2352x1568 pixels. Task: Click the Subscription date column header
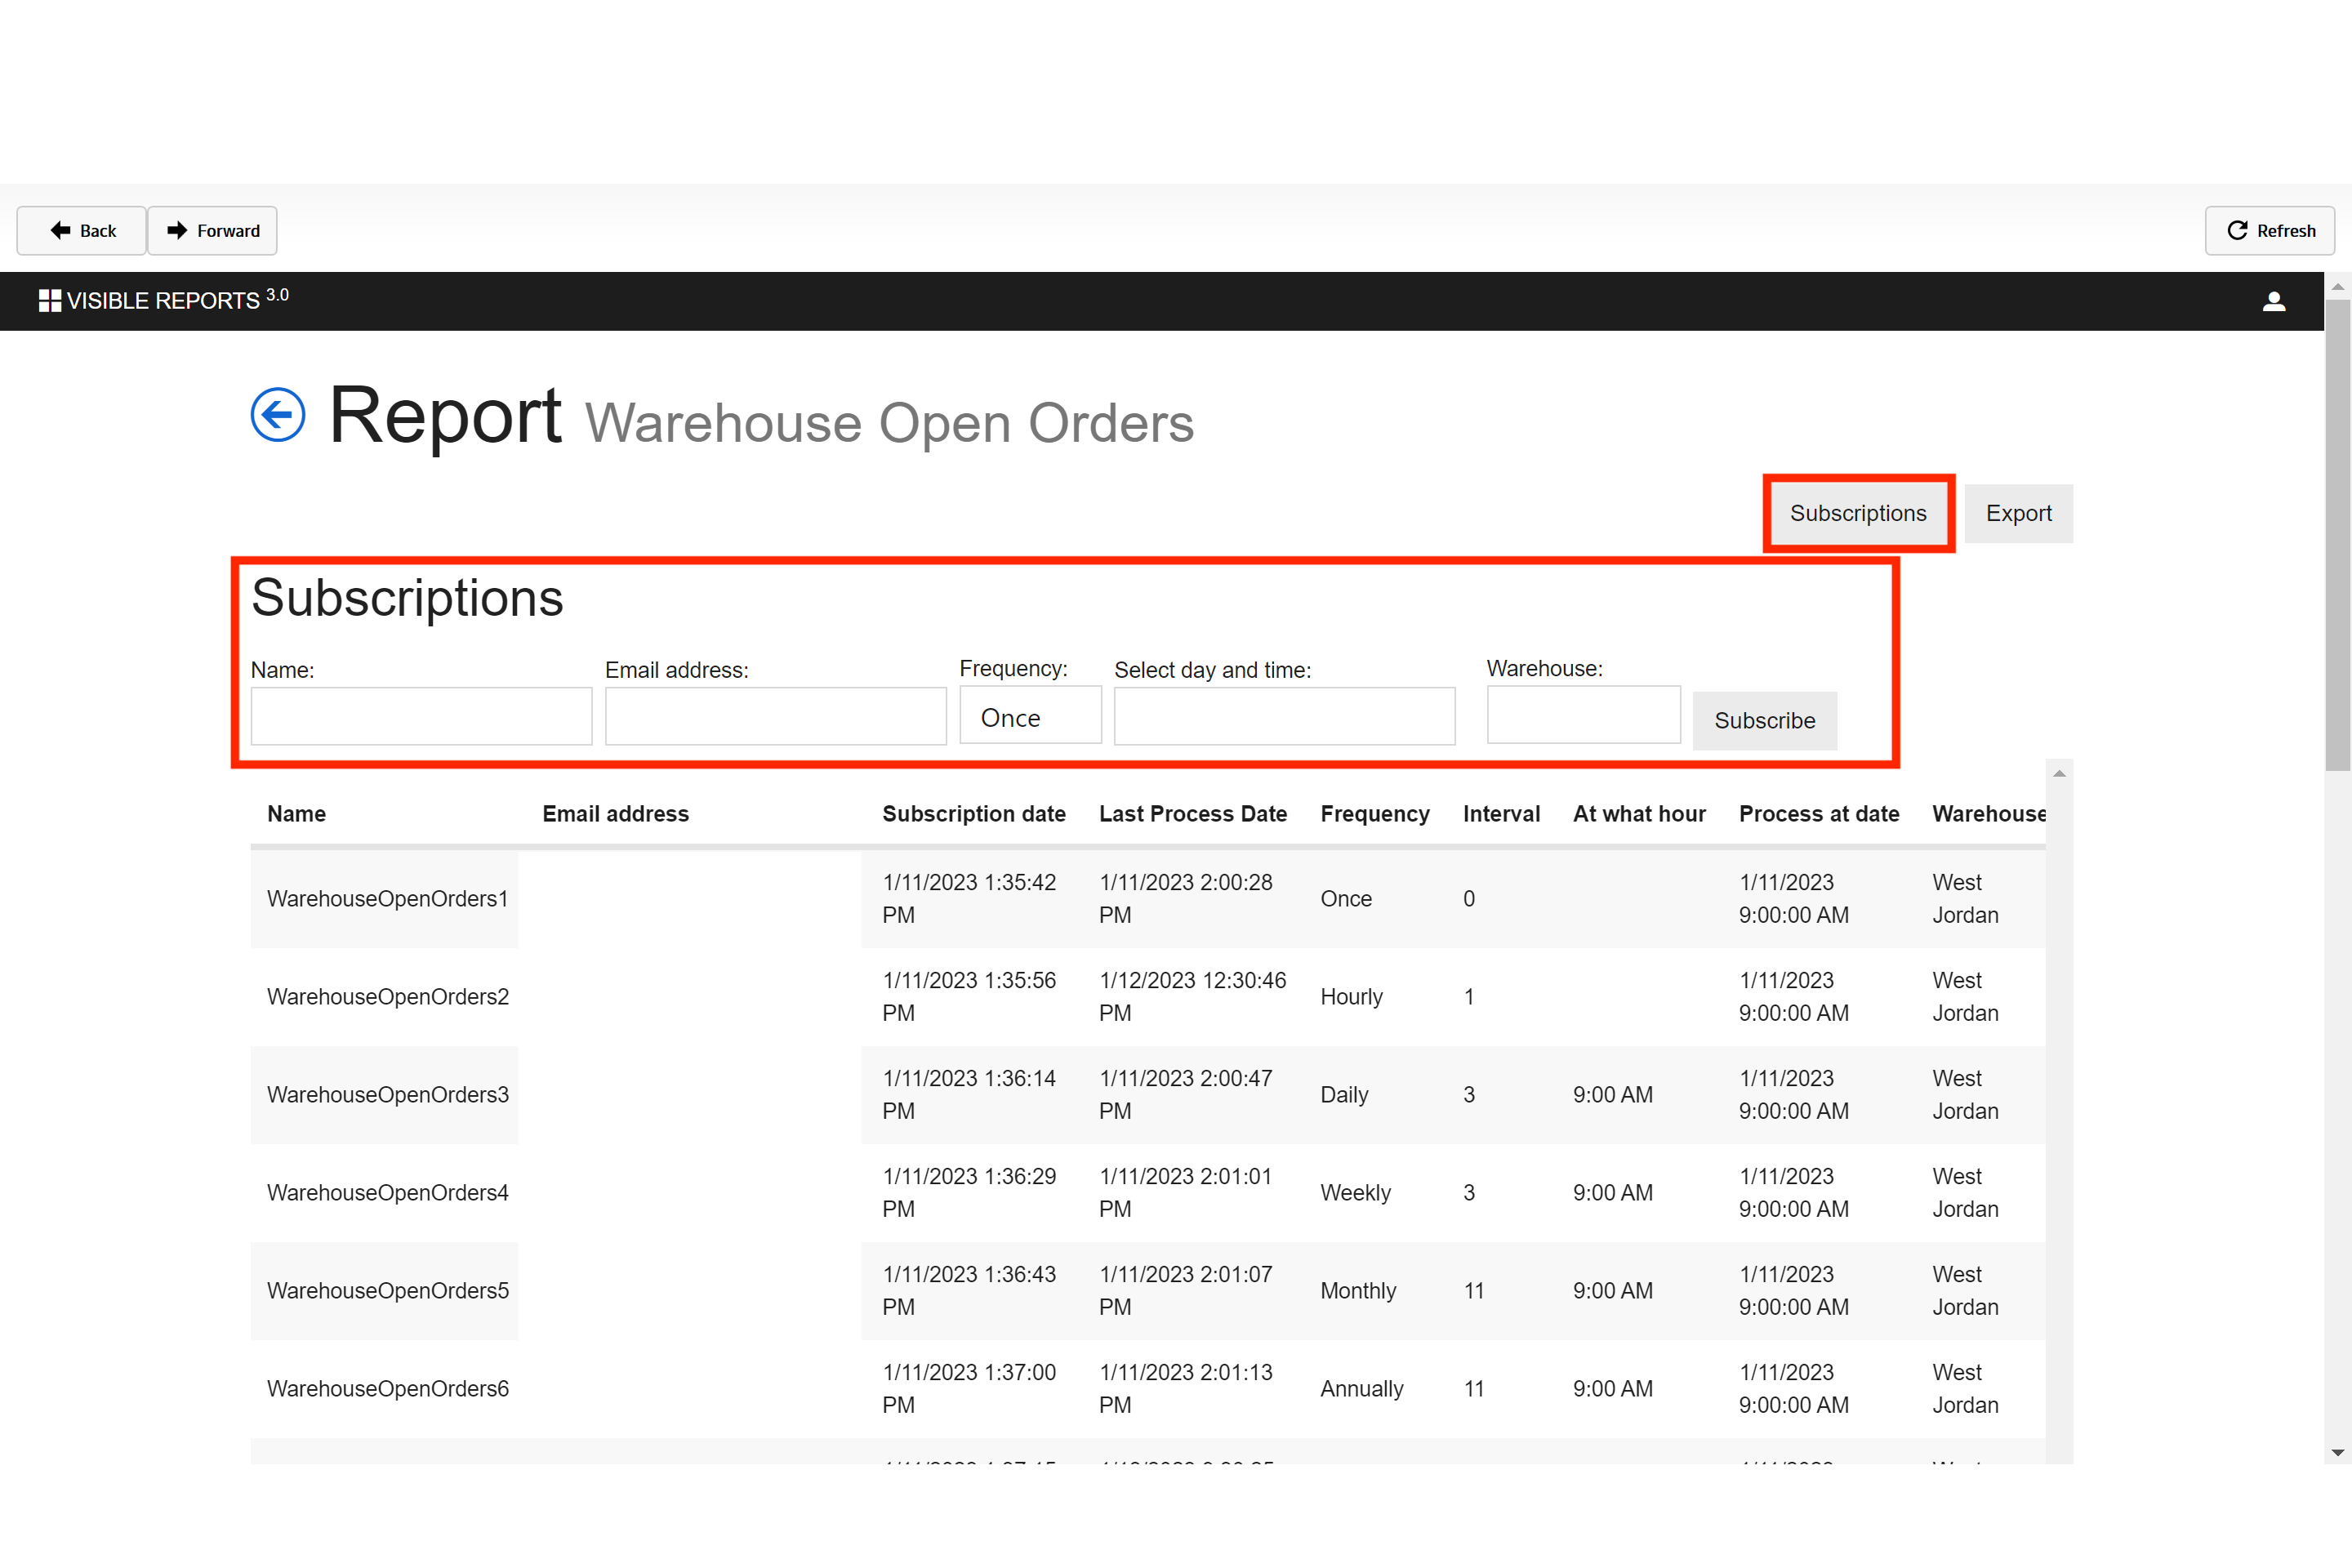973,814
